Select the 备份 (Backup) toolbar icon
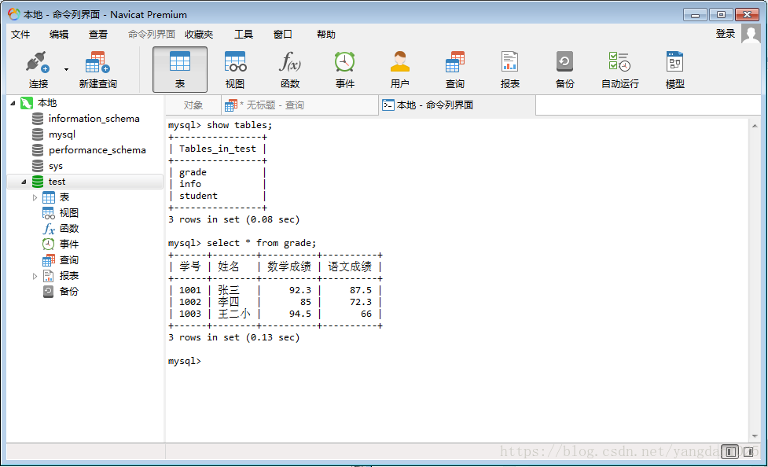Image resolution: width=768 pixels, height=467 pixels. pos(564,68)
